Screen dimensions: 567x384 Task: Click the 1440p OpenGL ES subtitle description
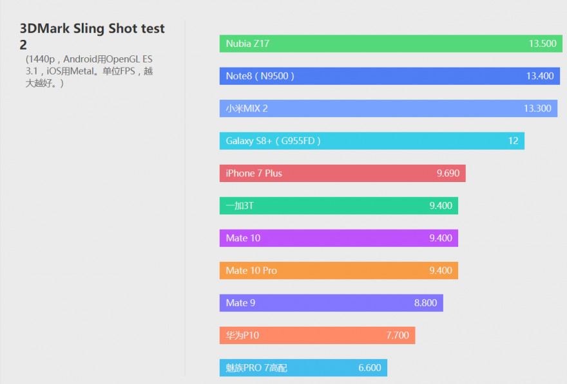[89, 71]
